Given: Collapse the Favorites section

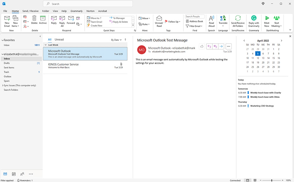Looking at the screenshot, I should [2, 40].
